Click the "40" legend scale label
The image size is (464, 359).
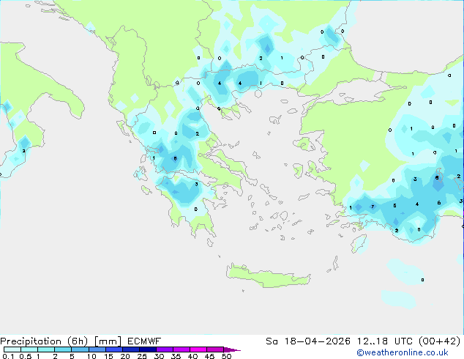tap(192, 356)
